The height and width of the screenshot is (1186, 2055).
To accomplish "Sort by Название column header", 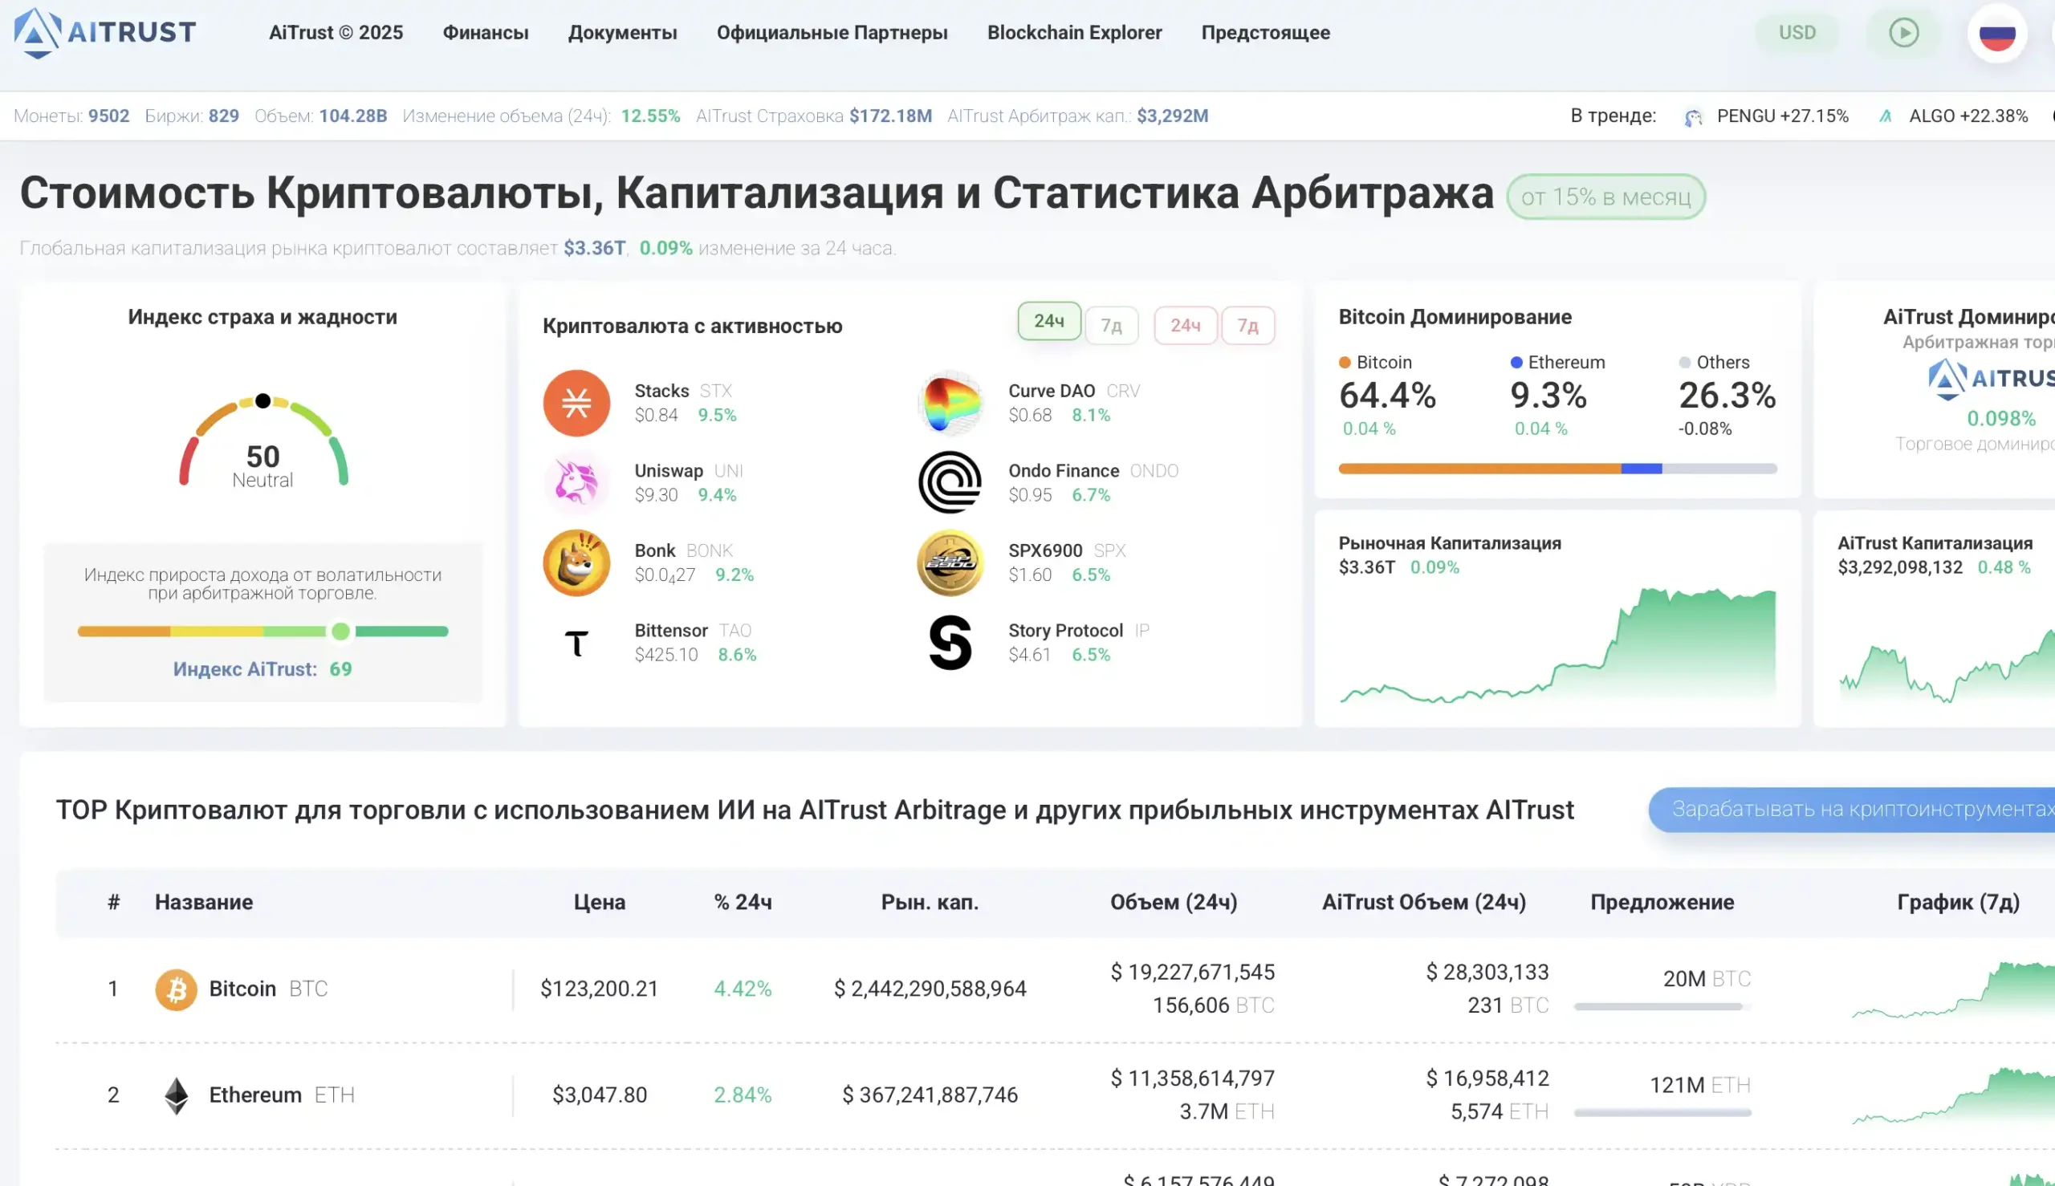I will click(x=204, y=903).
